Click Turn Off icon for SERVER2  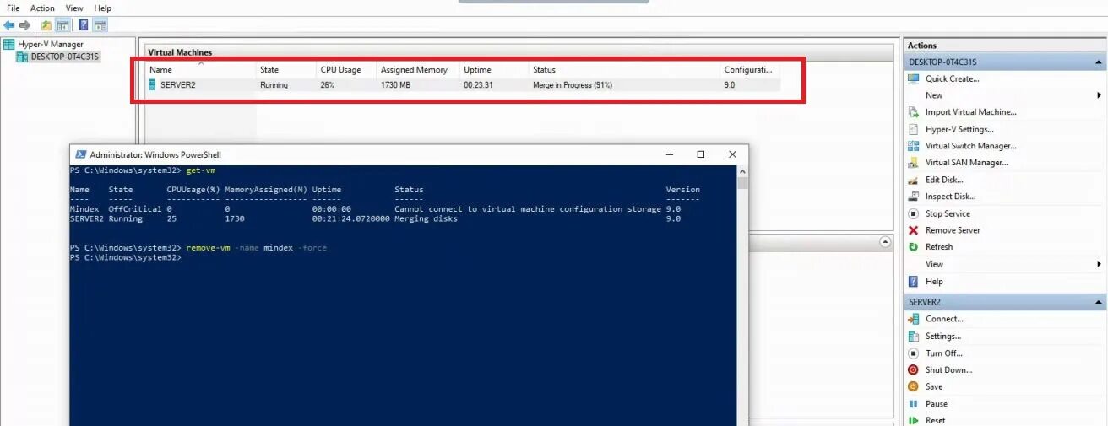913,353
